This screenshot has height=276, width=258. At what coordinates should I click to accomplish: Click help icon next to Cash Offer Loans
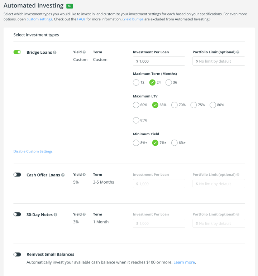pos(63,175)
